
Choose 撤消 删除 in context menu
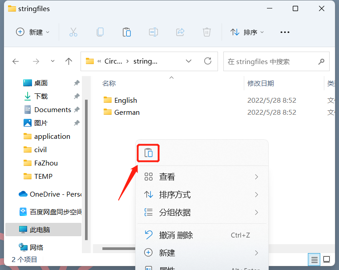tap(202, 235)
